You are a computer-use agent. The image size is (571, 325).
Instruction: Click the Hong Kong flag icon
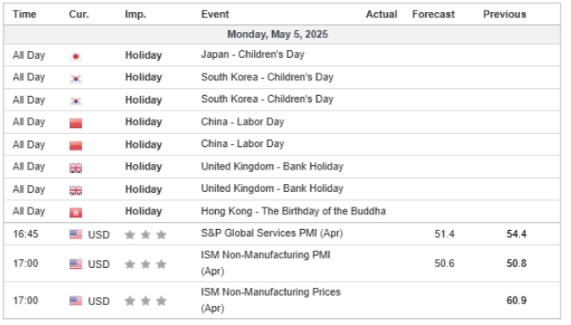(76, 213)
